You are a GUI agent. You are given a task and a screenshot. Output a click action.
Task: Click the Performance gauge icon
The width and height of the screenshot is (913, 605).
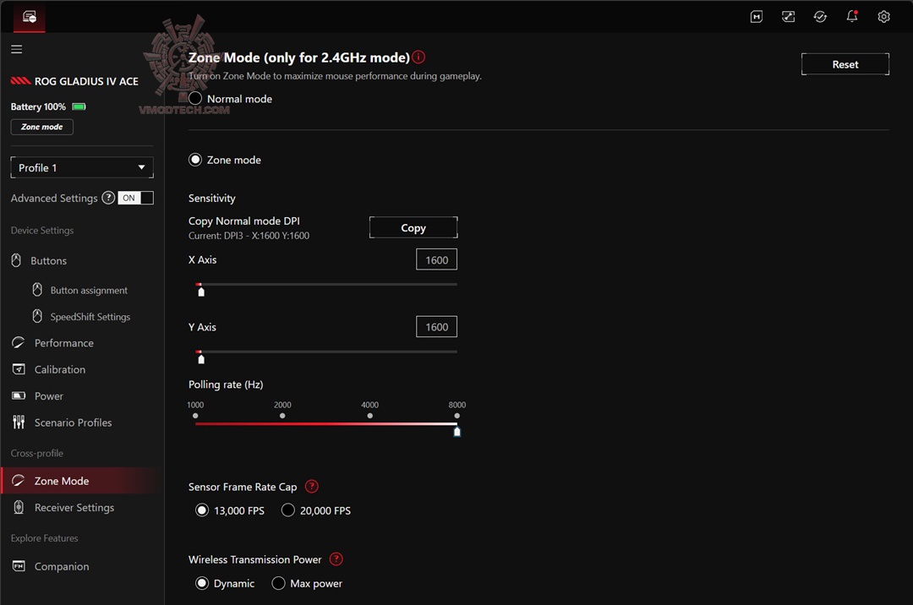click(x=19, y=343)
